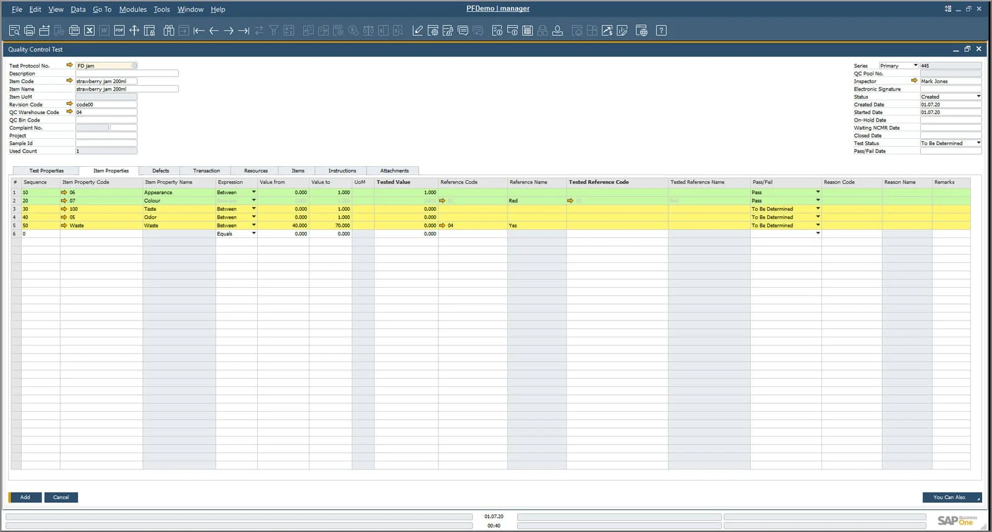Open the Pass/Fail dropdown in the Waste row
Screen dimensions: 992x532
818,225
